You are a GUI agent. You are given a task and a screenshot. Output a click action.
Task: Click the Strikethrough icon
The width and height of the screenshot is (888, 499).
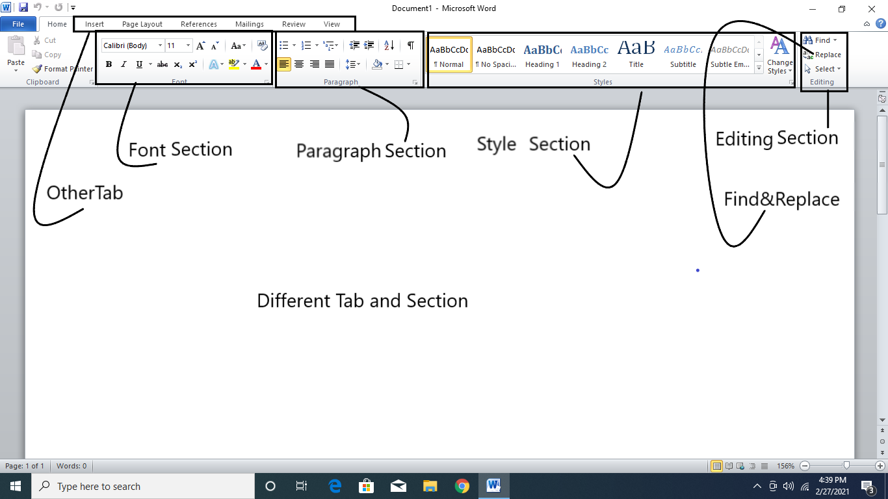tap(163, 64)
